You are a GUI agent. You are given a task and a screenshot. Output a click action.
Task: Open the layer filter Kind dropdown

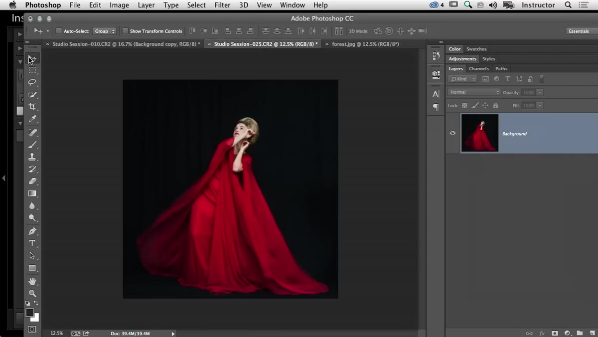tap(463, 79)
